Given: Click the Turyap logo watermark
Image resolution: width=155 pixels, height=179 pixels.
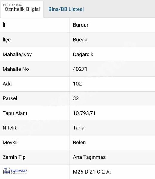Looking at the screenshot, I should 16,171.
